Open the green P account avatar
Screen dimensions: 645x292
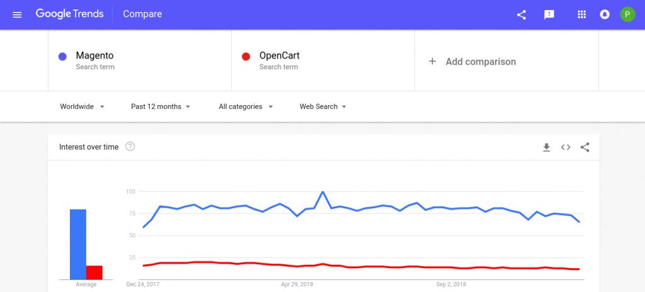click(627, 14)
